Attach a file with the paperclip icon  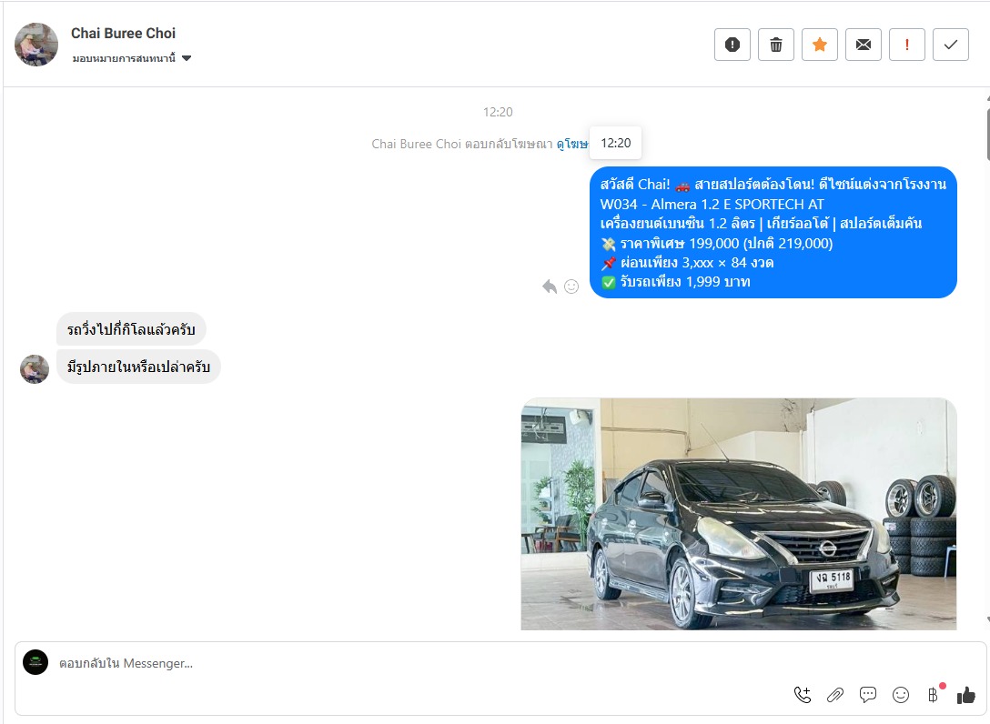(835, 695)
